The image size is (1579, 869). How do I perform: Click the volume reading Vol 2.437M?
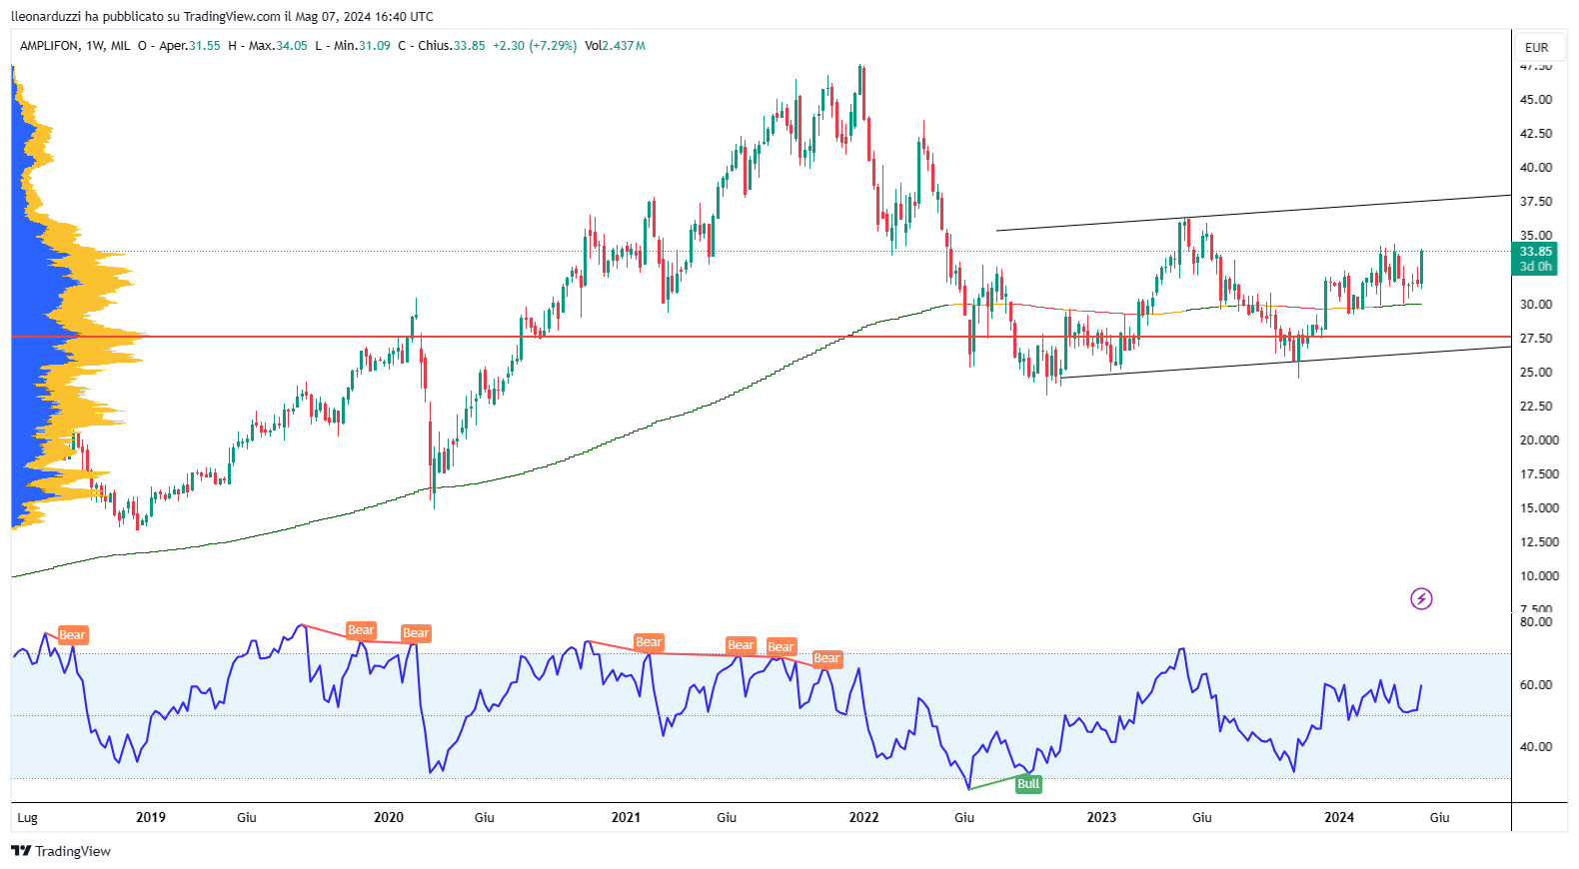pos(616,46)
